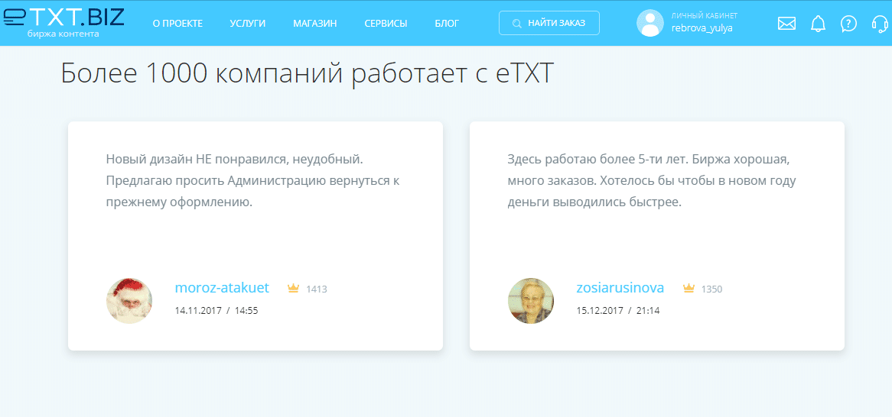The image size is (892, 417).
Task: Open the rebrova_yulya account link
Action: click(702, 27)
